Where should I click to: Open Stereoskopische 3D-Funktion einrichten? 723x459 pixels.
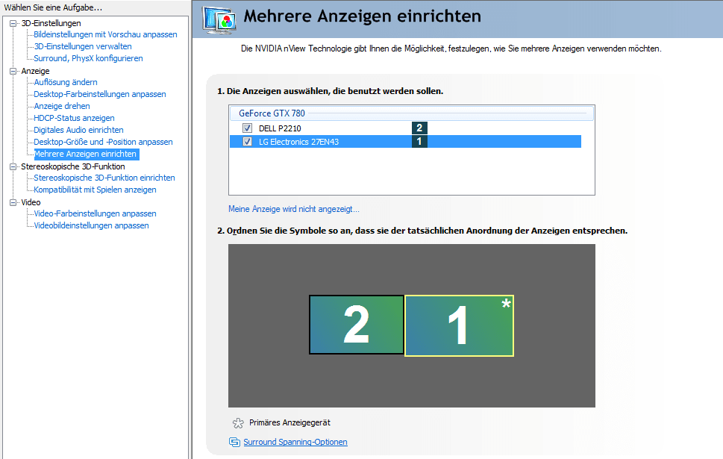tap(104, 178)
